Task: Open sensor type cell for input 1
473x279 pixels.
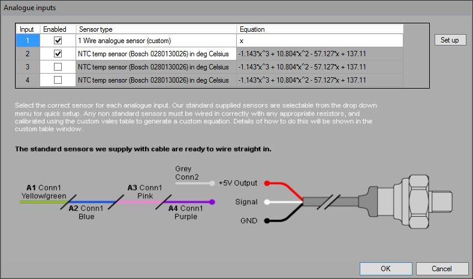Action: point(155,41)
